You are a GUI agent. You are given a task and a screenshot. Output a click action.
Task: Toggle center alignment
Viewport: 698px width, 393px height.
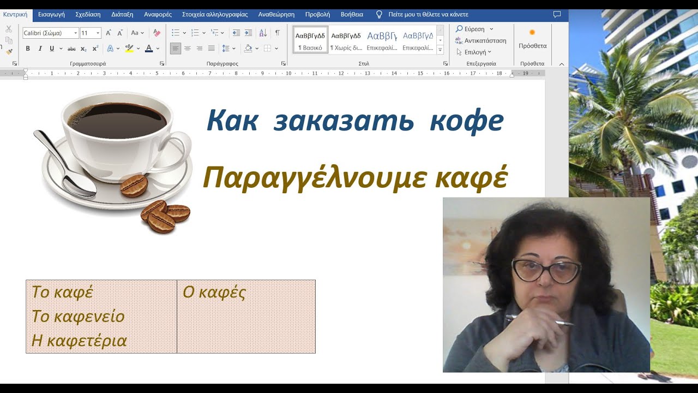(x=188, y=49)
